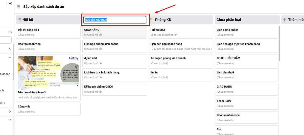Click the filter sliders icon in sidebar

pyautogui.click(x=10, y=32)
